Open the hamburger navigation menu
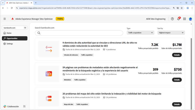 [x=5, y=19]
